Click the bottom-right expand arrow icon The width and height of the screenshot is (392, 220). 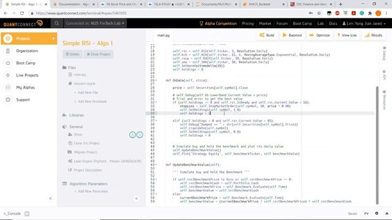tap(386, 213)
